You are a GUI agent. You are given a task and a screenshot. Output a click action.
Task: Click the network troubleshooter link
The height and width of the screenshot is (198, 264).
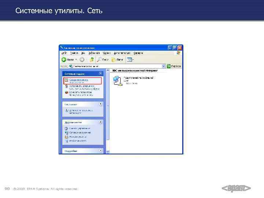tap(81, 111)
